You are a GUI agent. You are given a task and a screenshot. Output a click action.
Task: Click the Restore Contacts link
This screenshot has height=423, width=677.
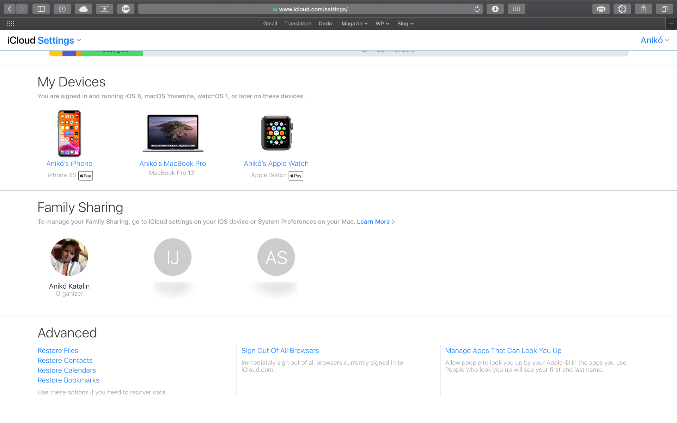pos(65,360)
